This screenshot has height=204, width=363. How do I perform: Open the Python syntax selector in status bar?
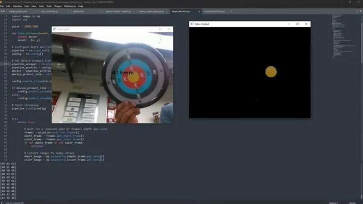coord(352,202)
